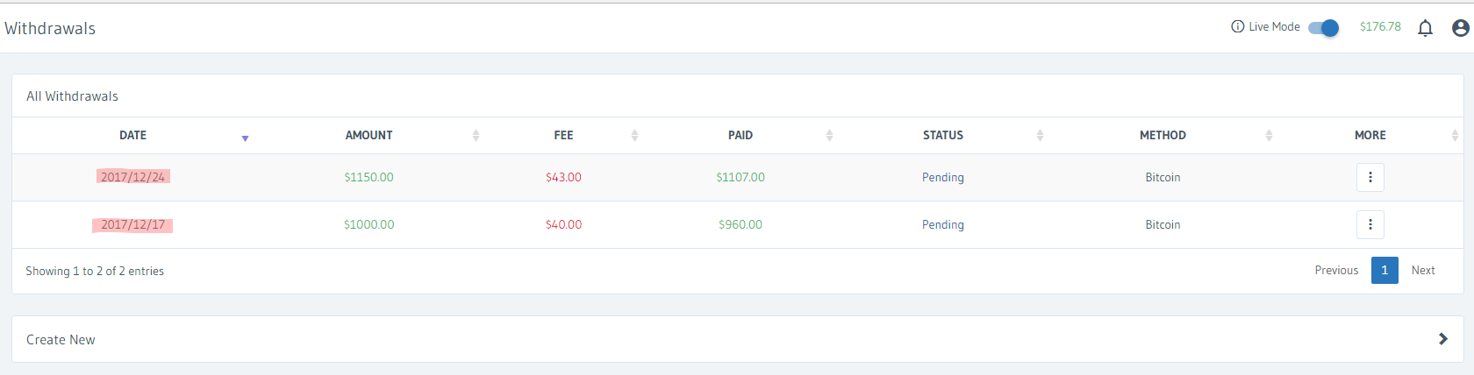
Task: Sort table by Status column sort arrows
Action: coord(1040,136)
